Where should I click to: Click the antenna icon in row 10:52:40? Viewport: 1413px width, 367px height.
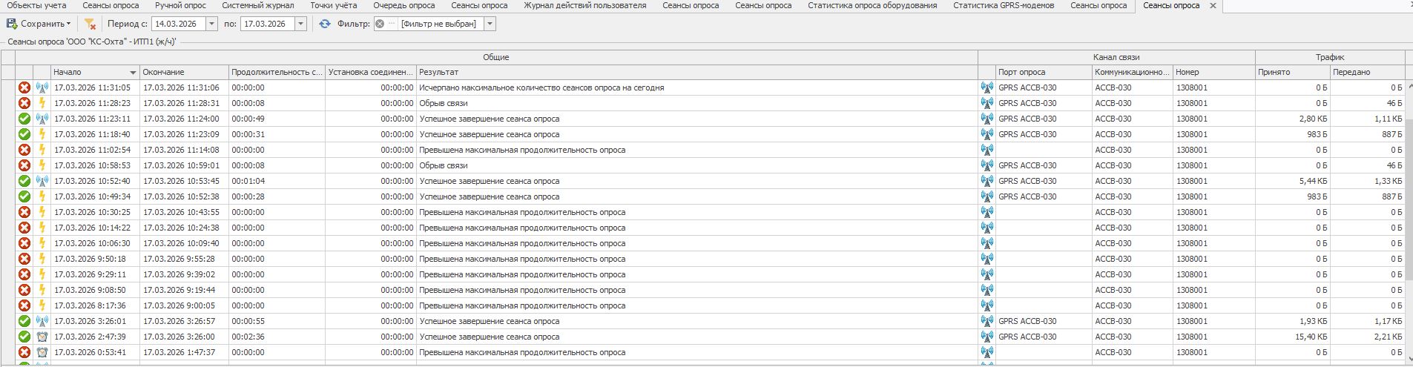(42, 181)
